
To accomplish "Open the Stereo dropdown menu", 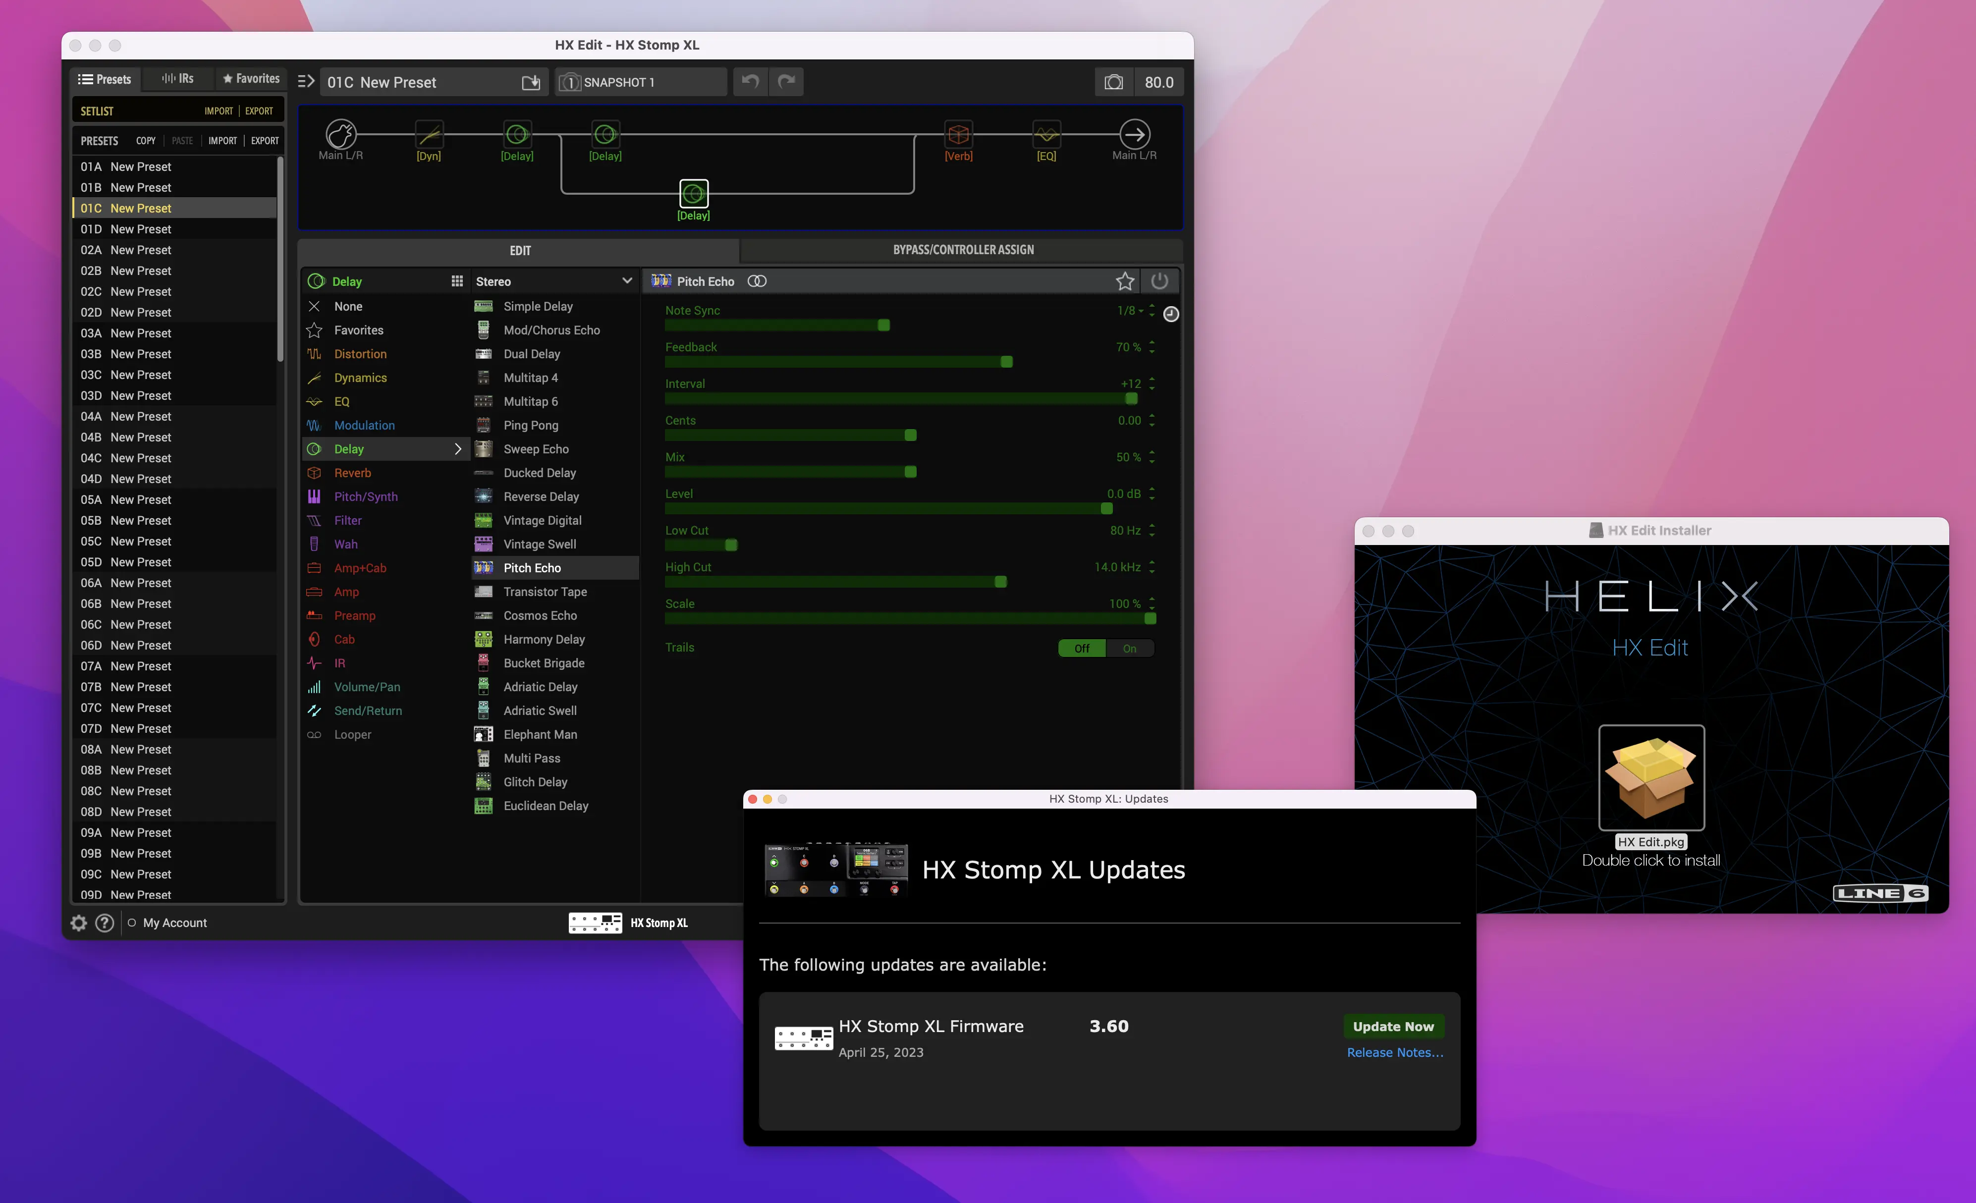I will tap(626, 281).
